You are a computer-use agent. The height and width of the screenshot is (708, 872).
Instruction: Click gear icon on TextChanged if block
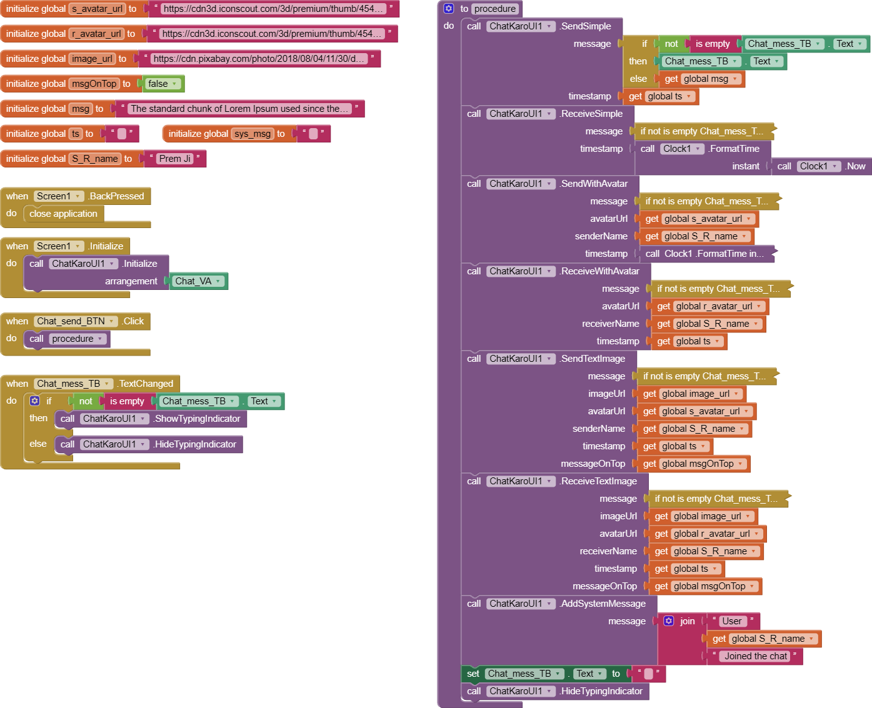(35, 401)
